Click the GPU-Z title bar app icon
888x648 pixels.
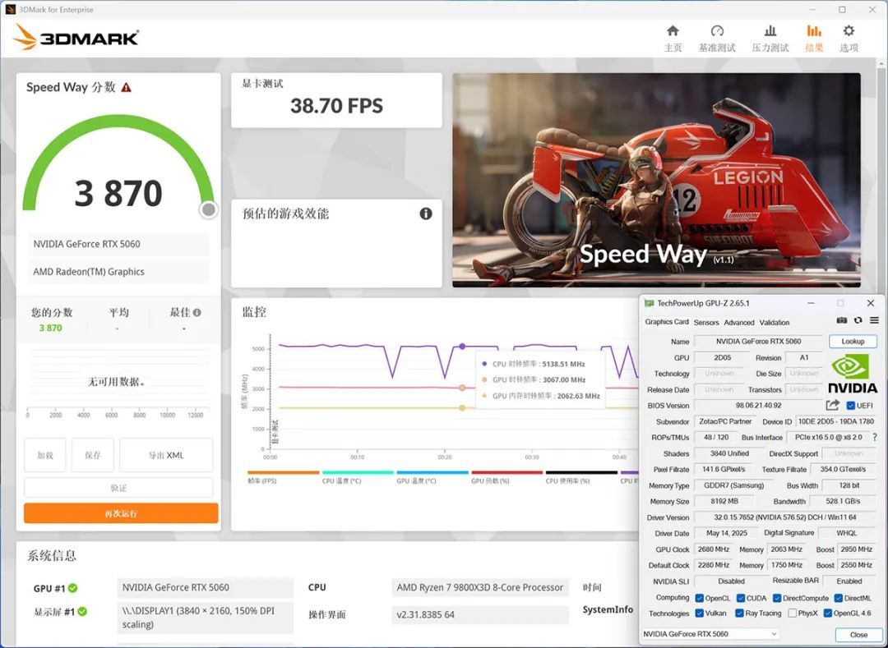coord(649,303)
